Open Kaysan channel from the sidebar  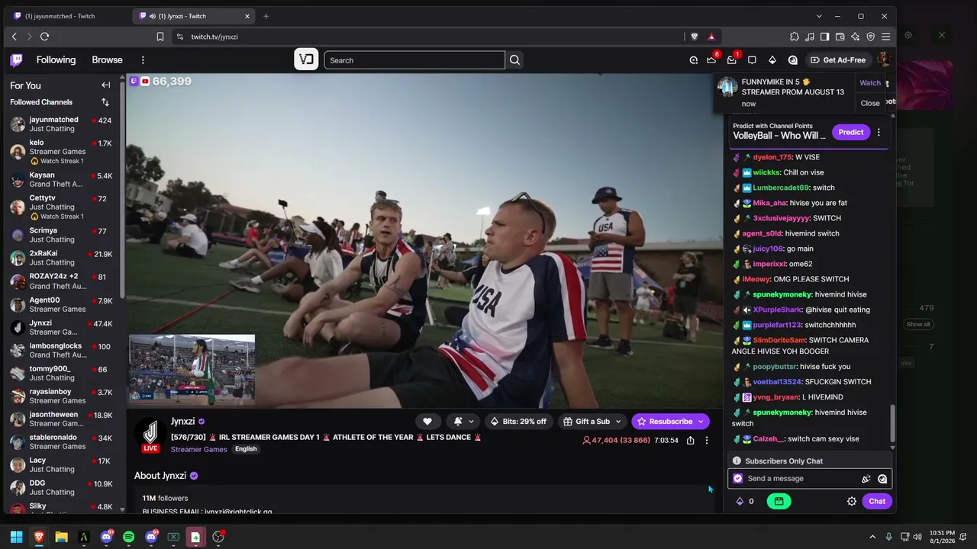(x=61, y=180)
